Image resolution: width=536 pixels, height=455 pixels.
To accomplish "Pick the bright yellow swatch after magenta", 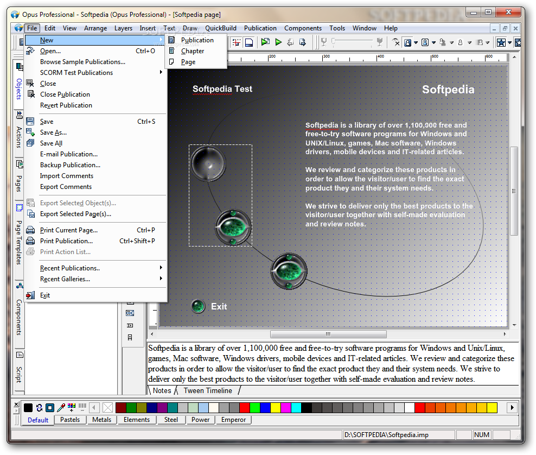I will (x=276, y=407).
